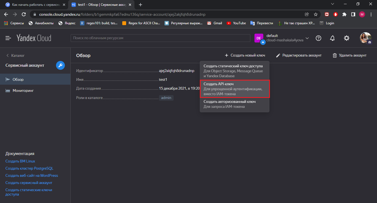
Task: Click the red fast-forward extension icon
Action: coord(327,14)
